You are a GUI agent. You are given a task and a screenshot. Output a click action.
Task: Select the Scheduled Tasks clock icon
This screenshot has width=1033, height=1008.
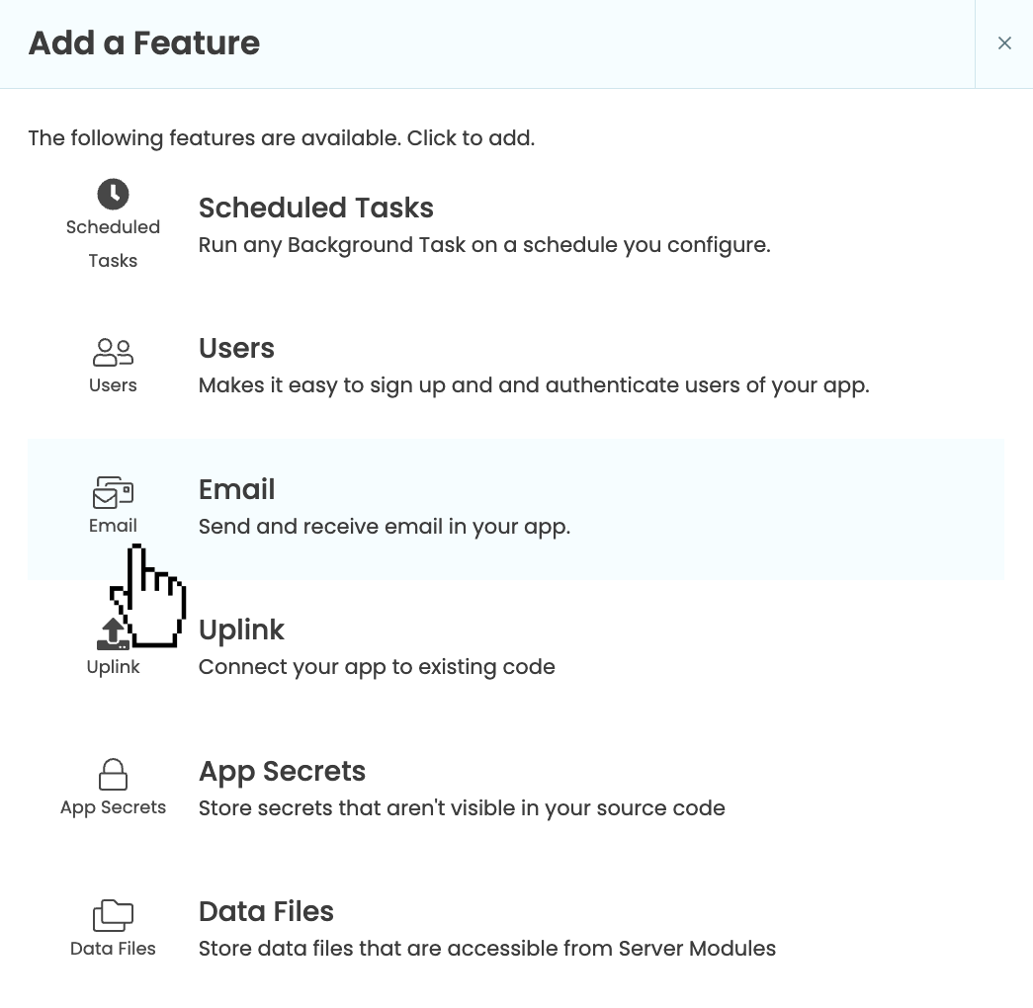coord(113,194)
